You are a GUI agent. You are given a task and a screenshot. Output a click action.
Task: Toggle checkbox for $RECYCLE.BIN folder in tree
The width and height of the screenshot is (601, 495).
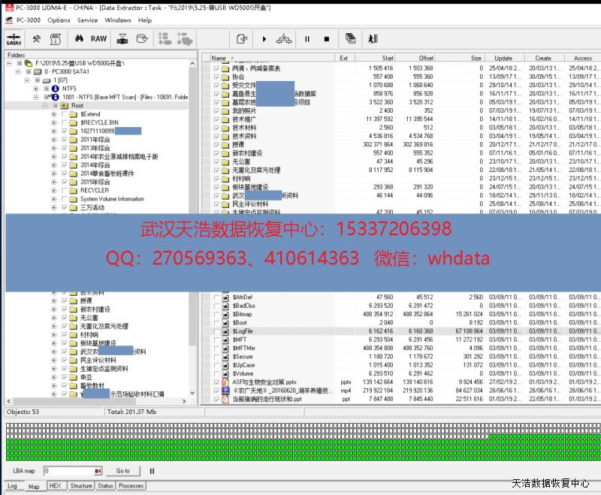tap(64, 122)
